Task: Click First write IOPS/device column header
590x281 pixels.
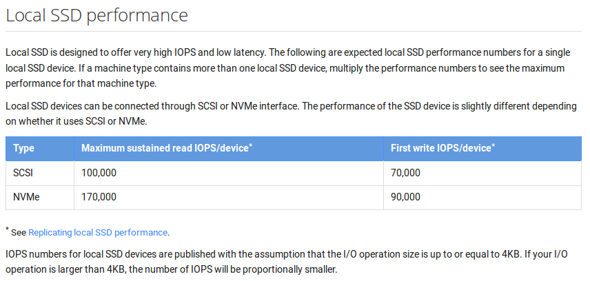Action: (x=441, y=148)
